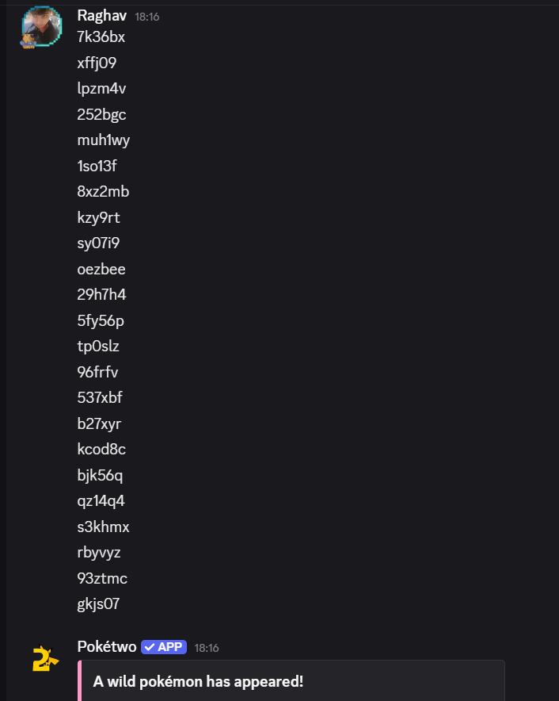Click the message line '5fy56p'

click(x=101, y=320)
